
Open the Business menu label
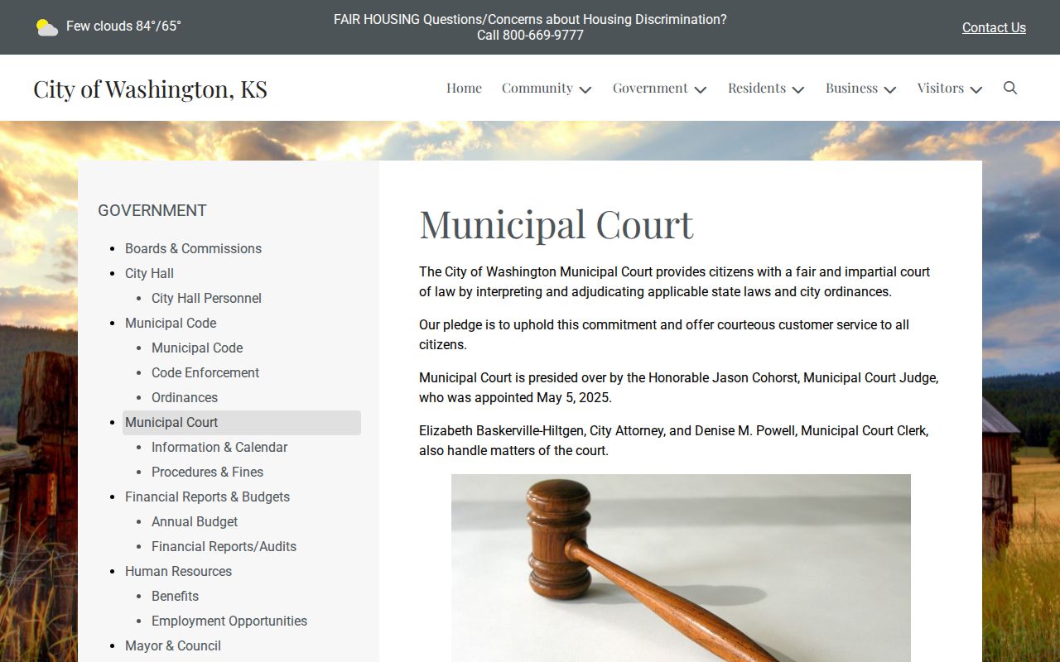point(851,88)
